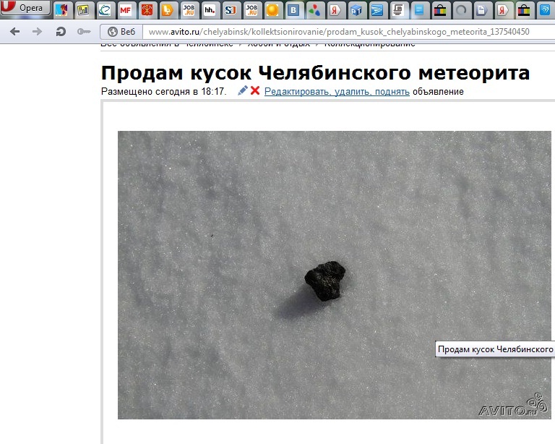This screenshot has height=444, width=555.
Task: Switch to the blue PT tab
Action: 356,10
